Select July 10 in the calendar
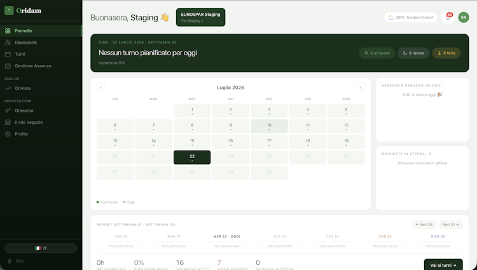 pos(269,126)
